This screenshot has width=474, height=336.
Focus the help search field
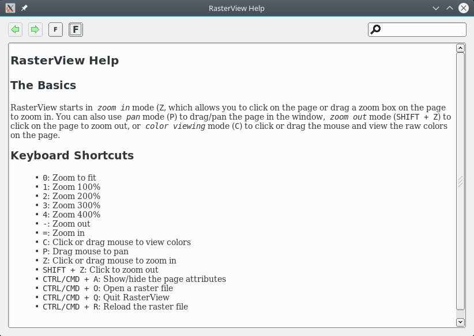click(x=417, y=29)
